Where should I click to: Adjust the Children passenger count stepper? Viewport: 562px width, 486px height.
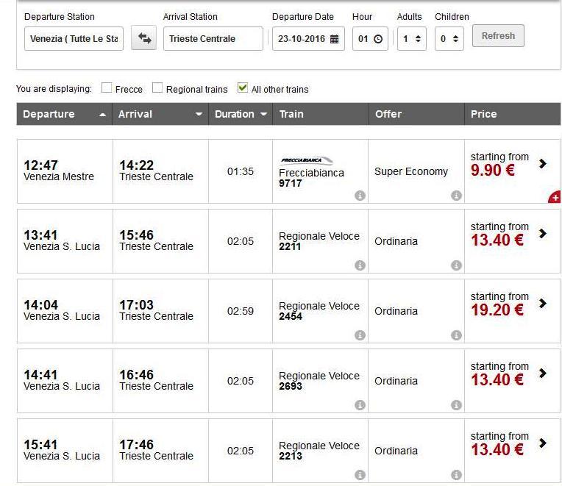point(456,39)
